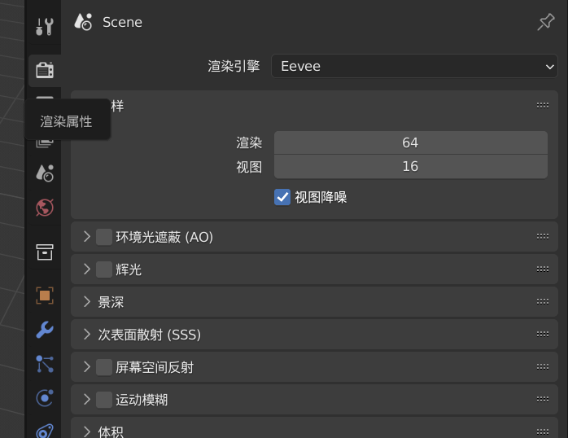This screenshot has height=438, width=568.
Task: Open the Collection properties box icon
Action: click(x=45, y=252)
